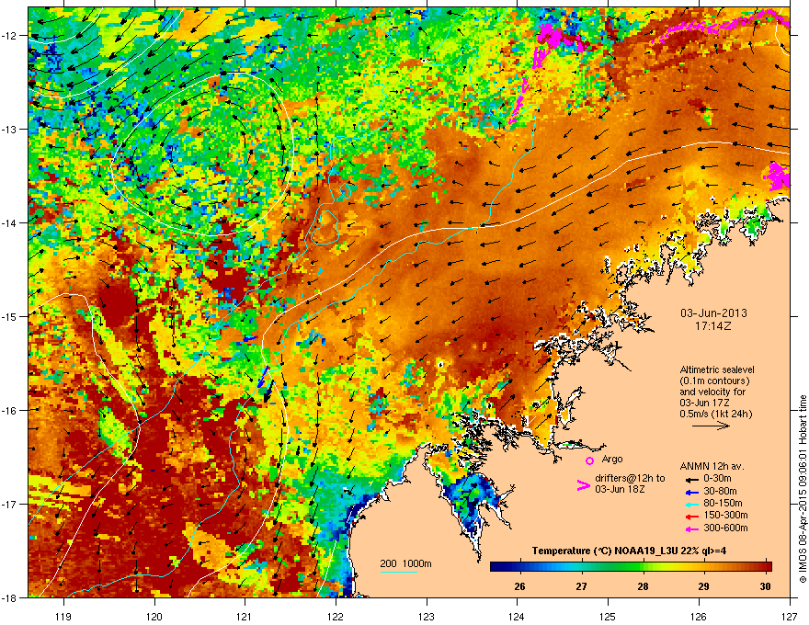Click the IMOS copyright text on right edge
809x625 pixels.
(x=803, y=489)
